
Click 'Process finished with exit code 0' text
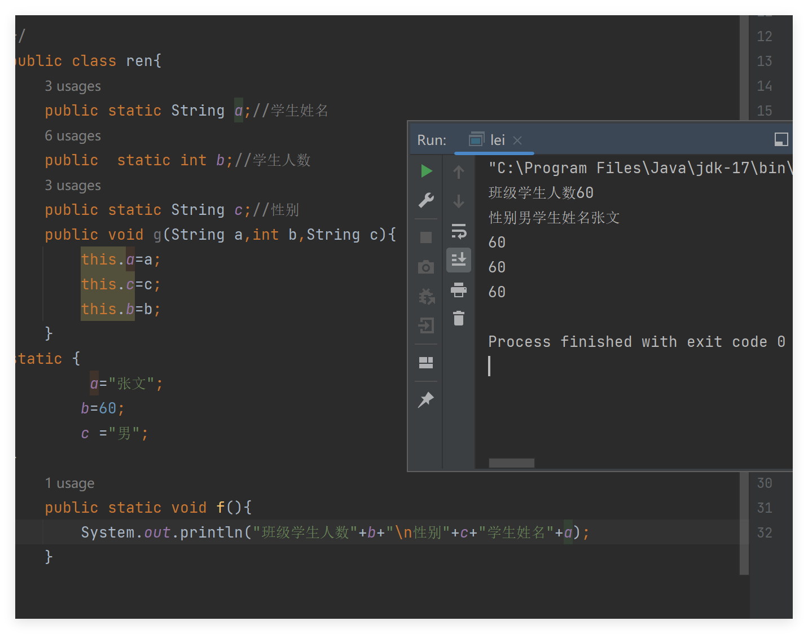click(x=636, y=342)
